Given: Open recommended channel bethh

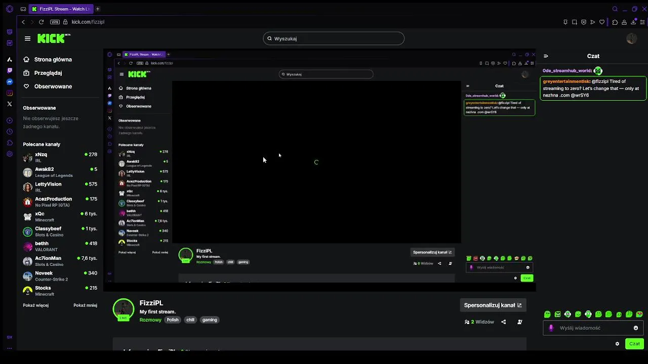Looking at the screenshot, I should coord(60,246).
